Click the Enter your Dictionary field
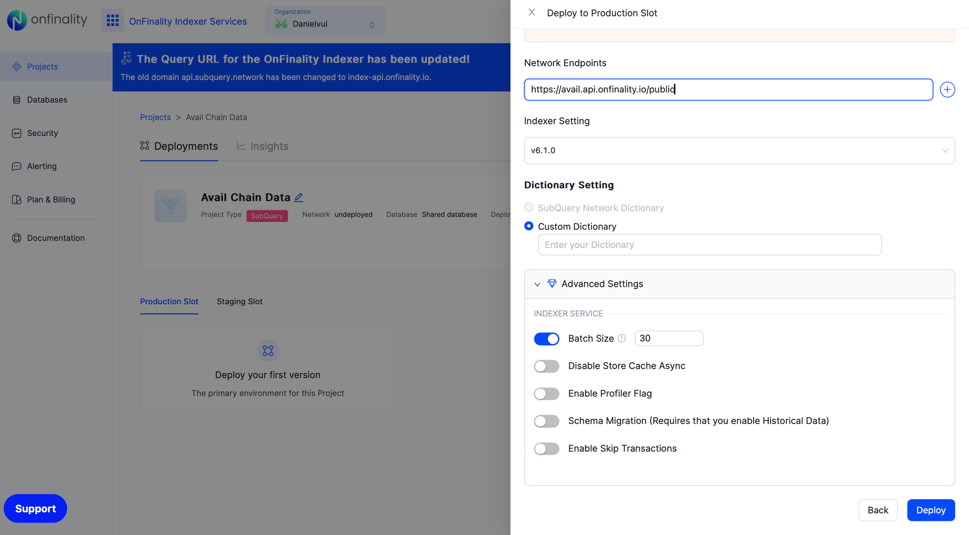 709,245
